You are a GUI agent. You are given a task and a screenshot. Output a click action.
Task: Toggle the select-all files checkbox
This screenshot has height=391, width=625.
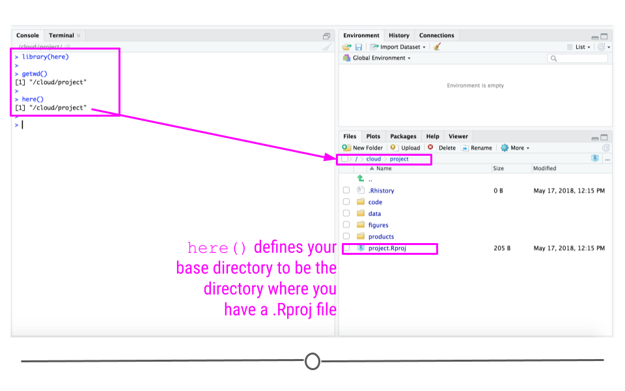[x=344, y=159]
